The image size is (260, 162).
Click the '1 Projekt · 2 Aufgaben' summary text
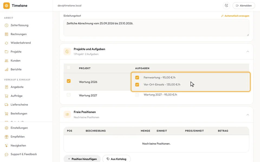tap(86, 54)
